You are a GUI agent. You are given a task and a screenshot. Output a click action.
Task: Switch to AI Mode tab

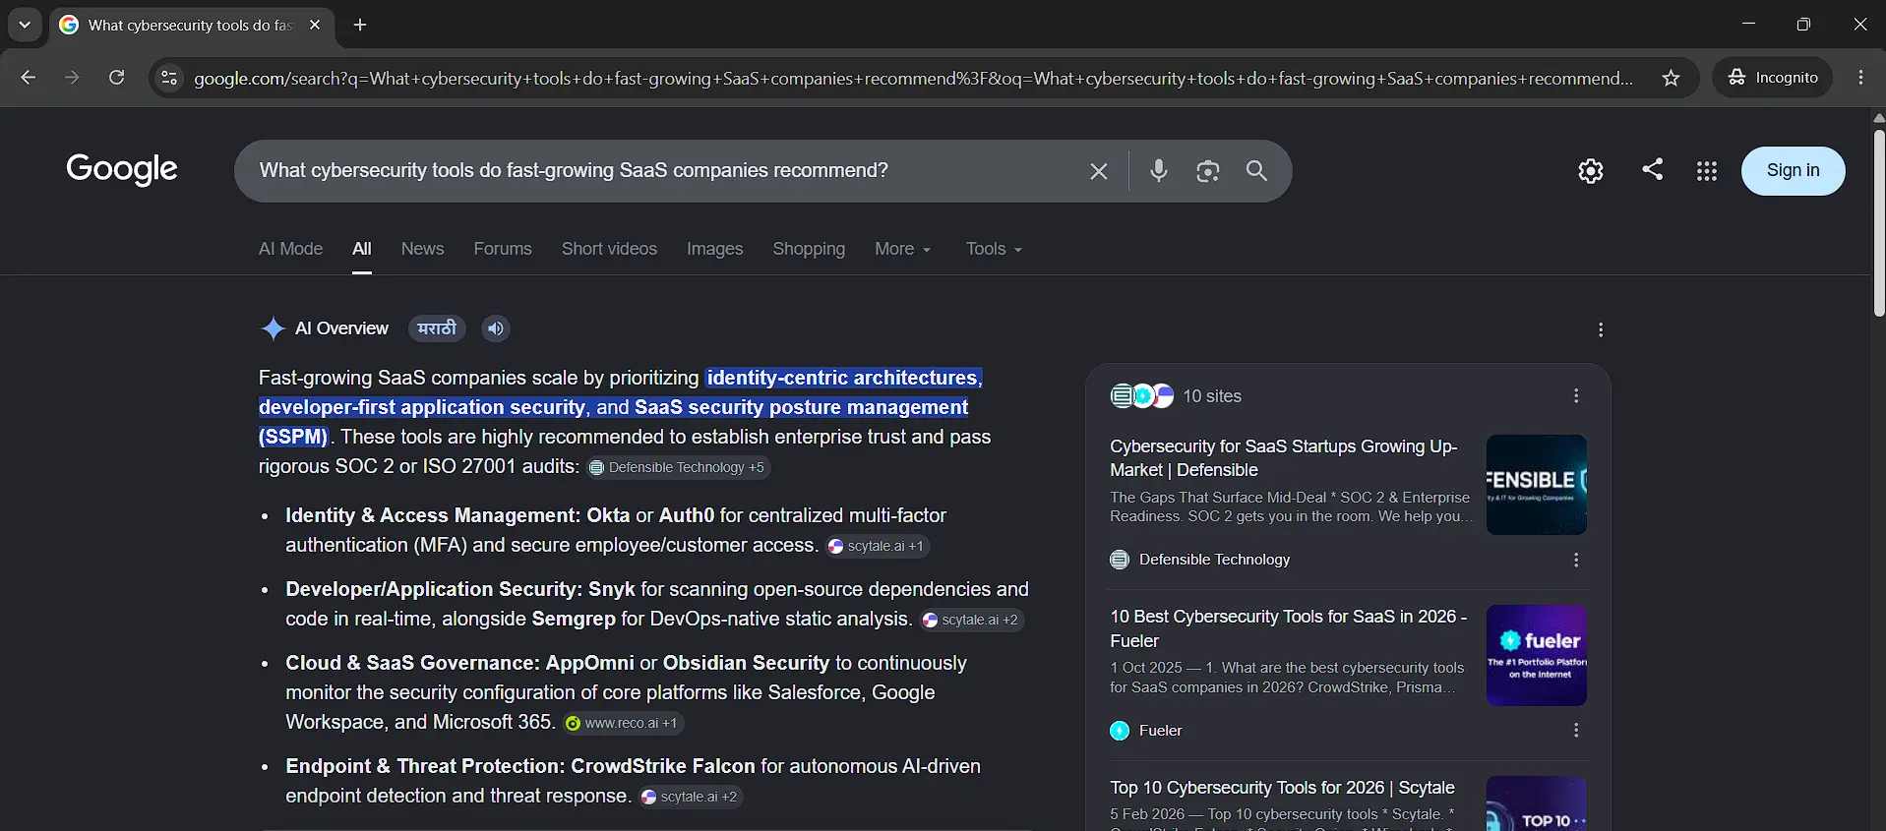pos(290,249)
